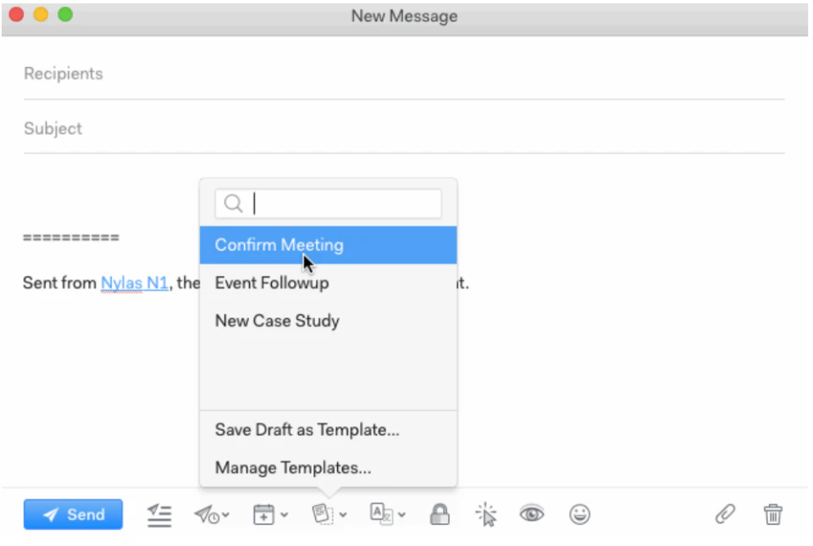Toggle read receipt tracking with the eye icon
This screenshot has width=813, height=546.
[x=533, y=514]
